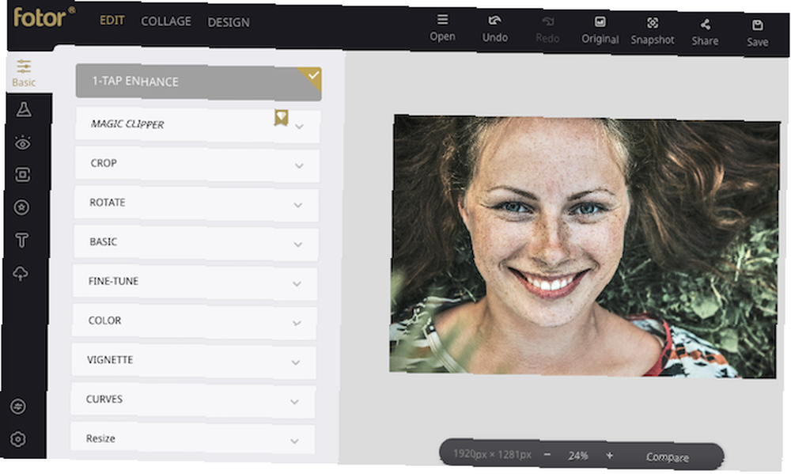Expand the COLOR section
Image resolution: width=791 pixels, height=474 pixels.
195,321
